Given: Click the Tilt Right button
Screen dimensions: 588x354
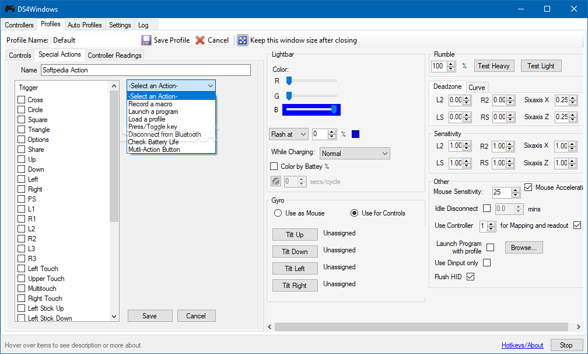Looking at the screenshot, I should click(x=295, y=285).
